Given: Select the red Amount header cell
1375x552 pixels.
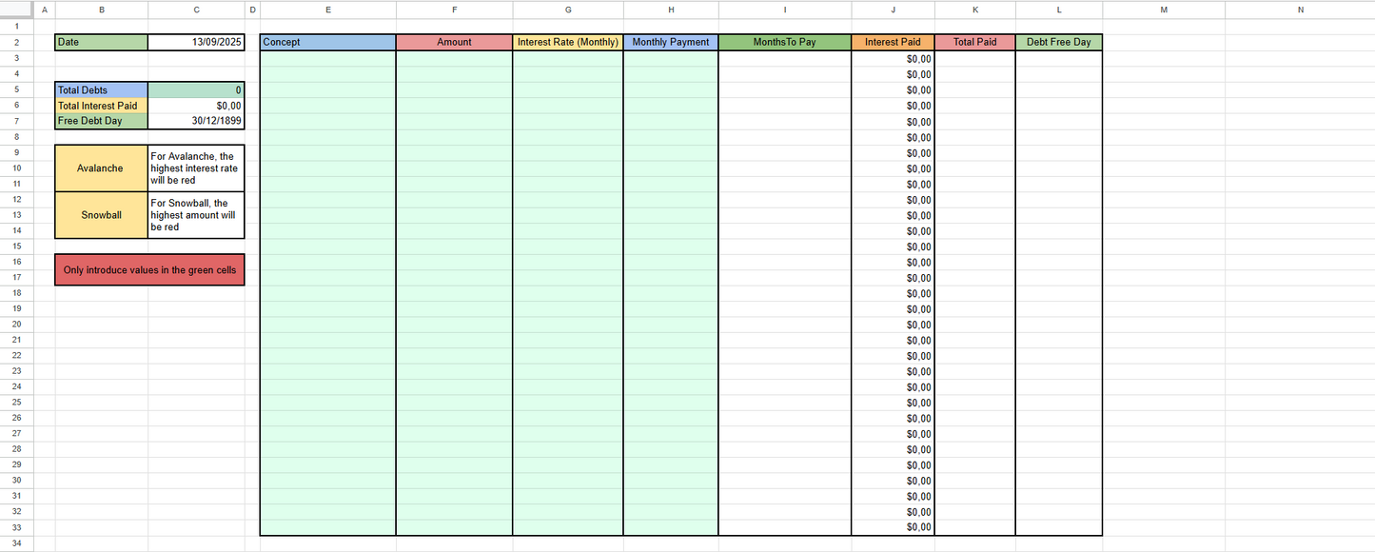Looking at the screenshot, I should (454, 43).
